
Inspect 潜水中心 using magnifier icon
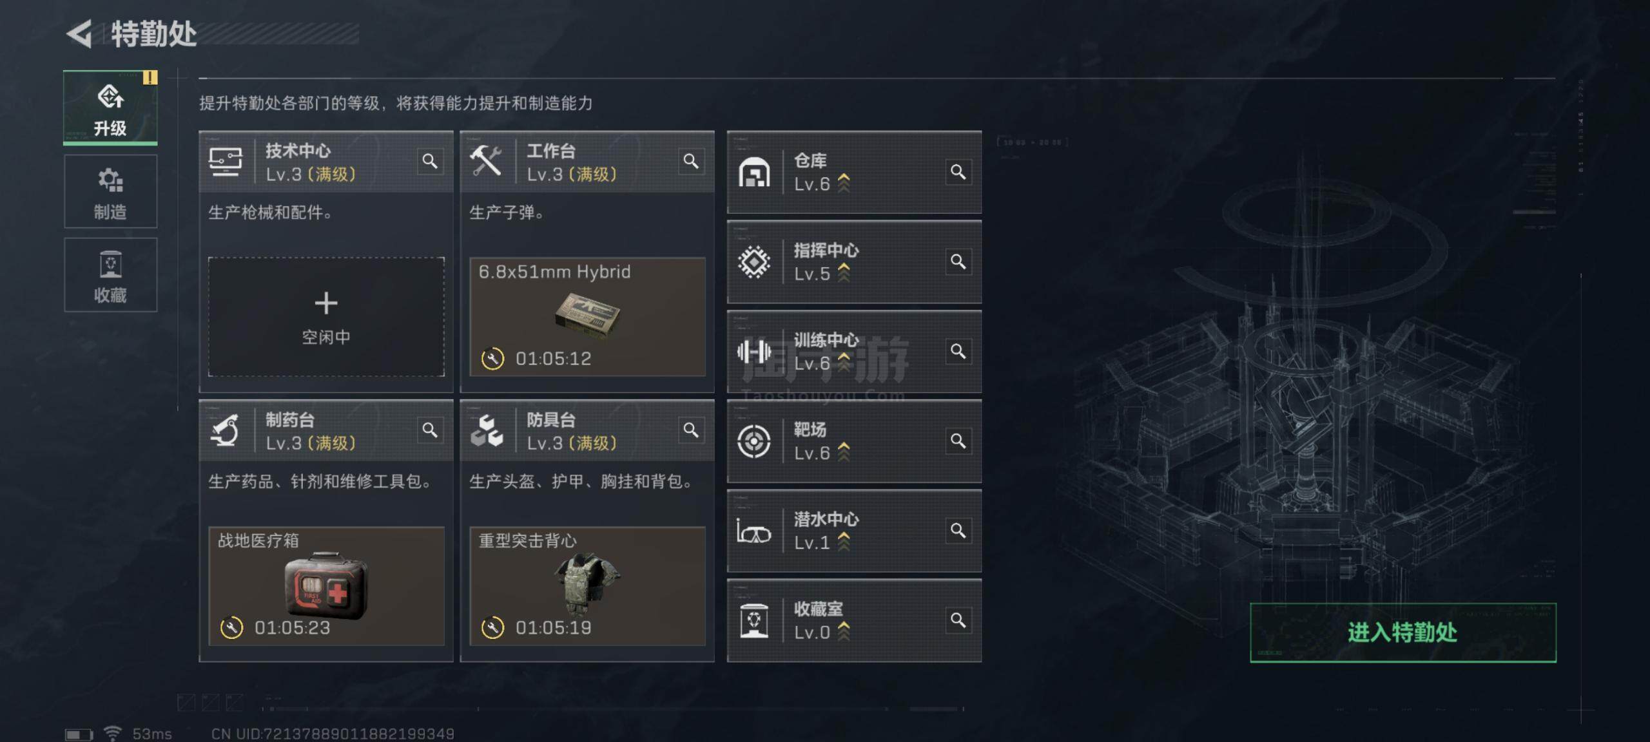point(958,530)
